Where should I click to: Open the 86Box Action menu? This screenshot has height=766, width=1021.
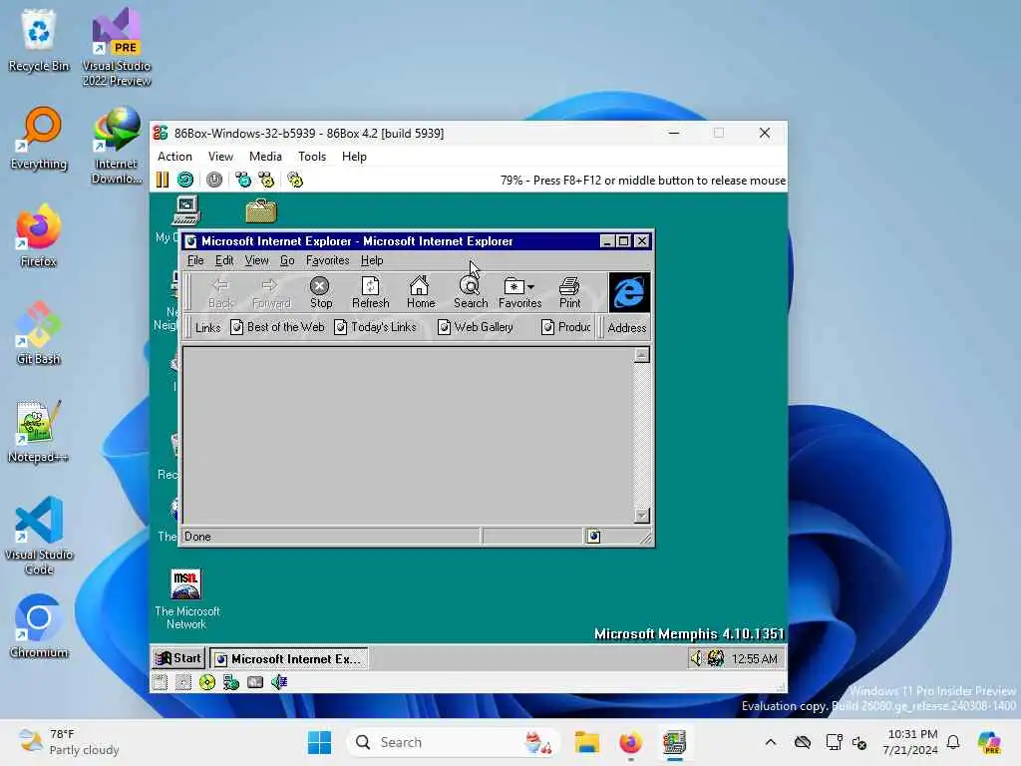coord(174,157)
